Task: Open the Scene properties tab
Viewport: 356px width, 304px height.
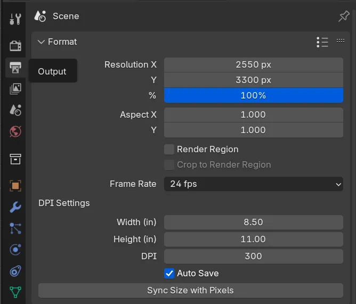Action: (x=15, y=110)
